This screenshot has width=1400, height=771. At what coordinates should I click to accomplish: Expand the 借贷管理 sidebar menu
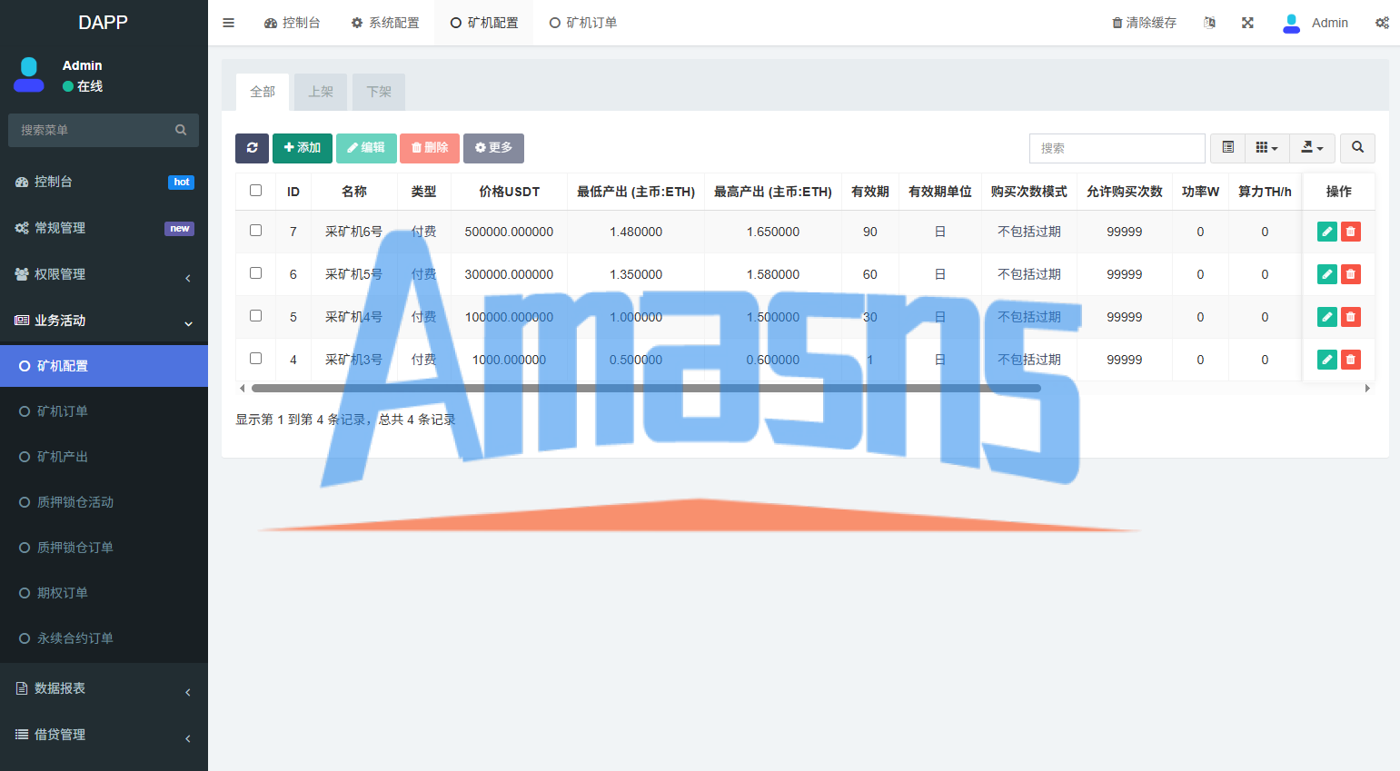click(104, 735)
